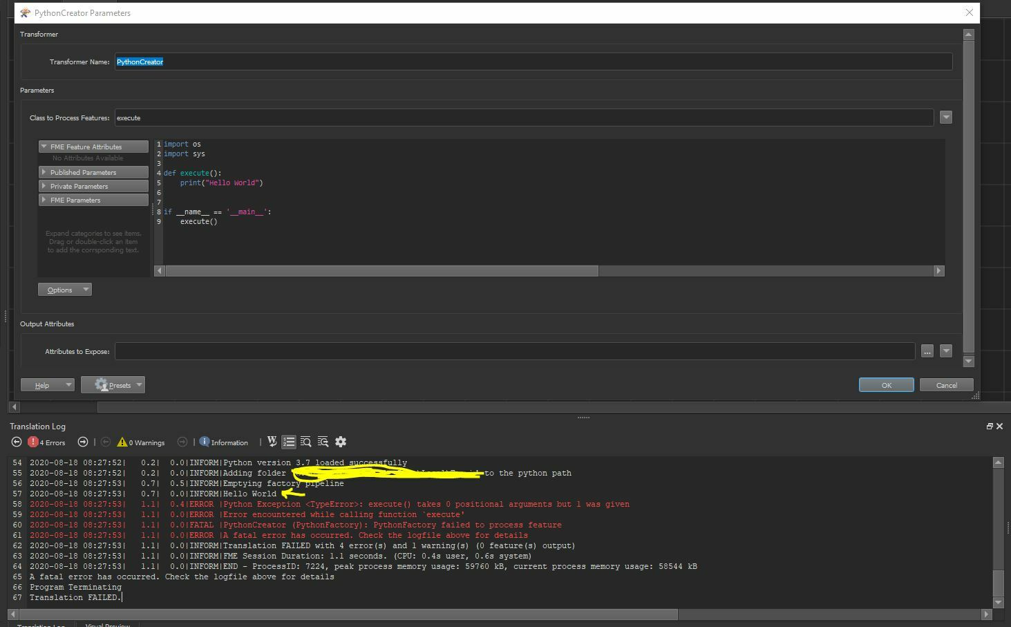Close the PythonCreator Parameters window
1011x627 pixels.
[x=969, y=12]
